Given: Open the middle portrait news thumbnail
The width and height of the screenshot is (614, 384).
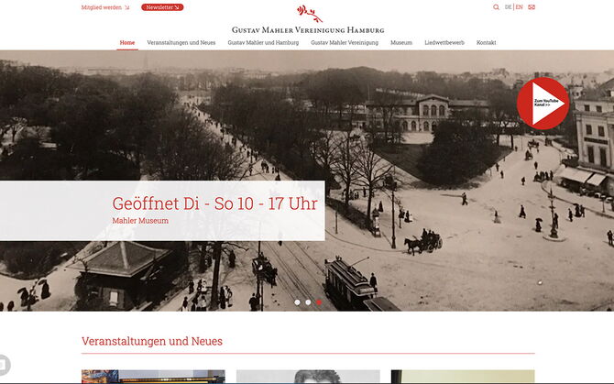Looking at the screenshot, I should tap(308, 377).
